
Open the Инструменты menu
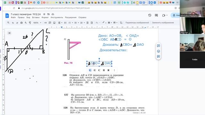coord(57,17)
